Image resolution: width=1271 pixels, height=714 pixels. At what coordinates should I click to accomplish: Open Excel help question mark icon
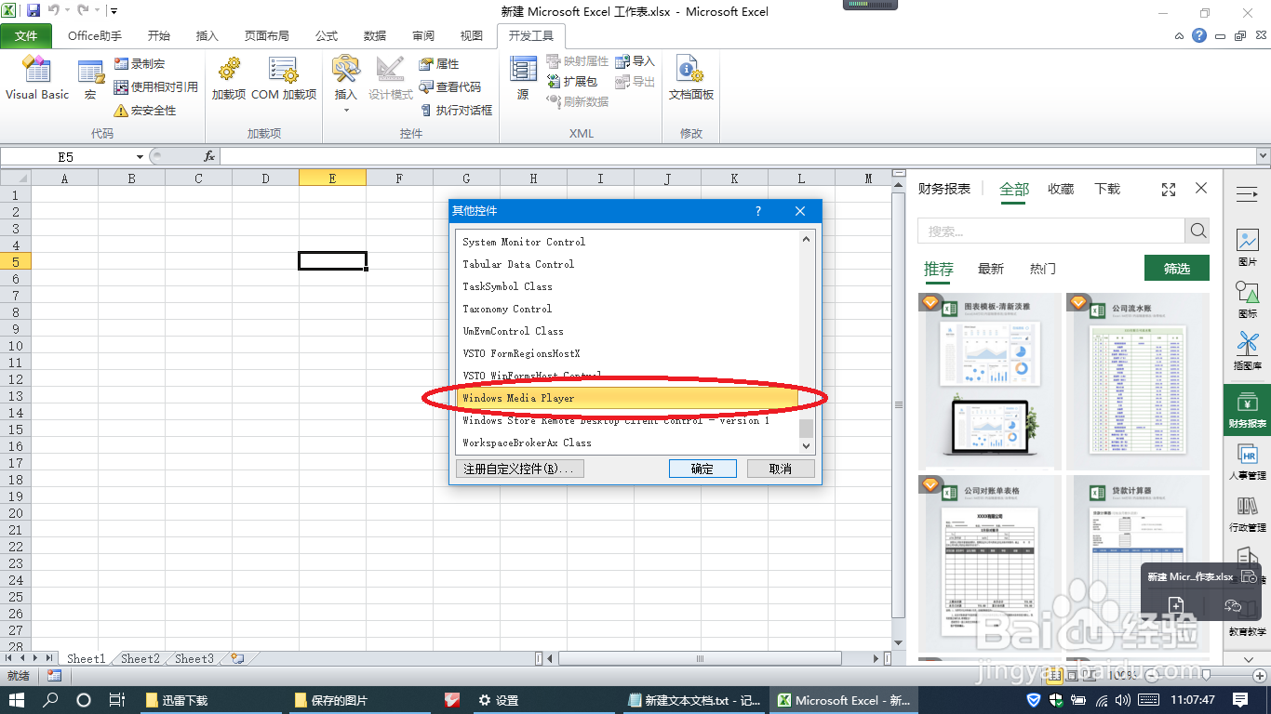tap(1199, 36)
